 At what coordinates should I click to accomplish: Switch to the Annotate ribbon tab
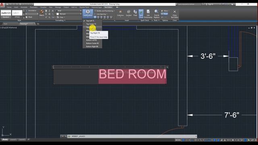[24, 7]
